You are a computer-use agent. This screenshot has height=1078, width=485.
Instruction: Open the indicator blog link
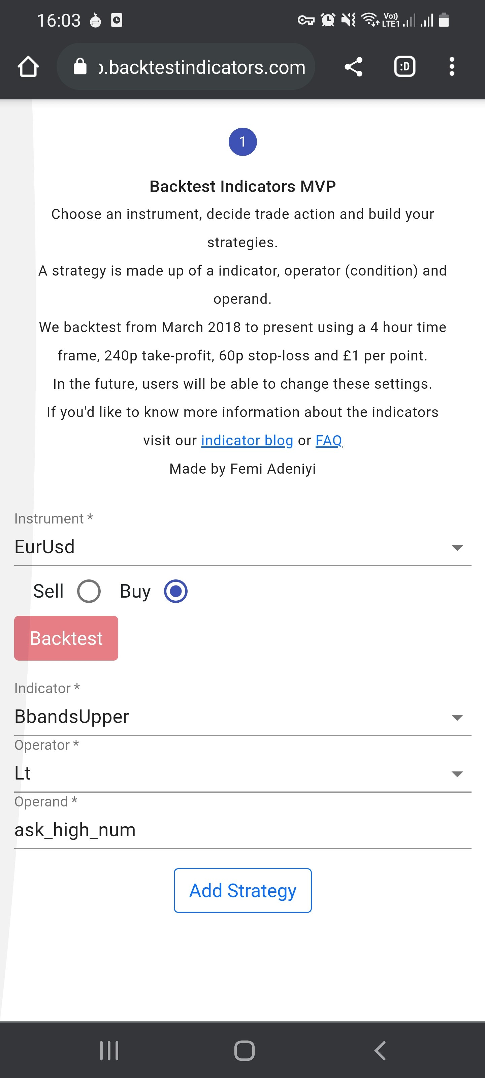tap(247, 440)
